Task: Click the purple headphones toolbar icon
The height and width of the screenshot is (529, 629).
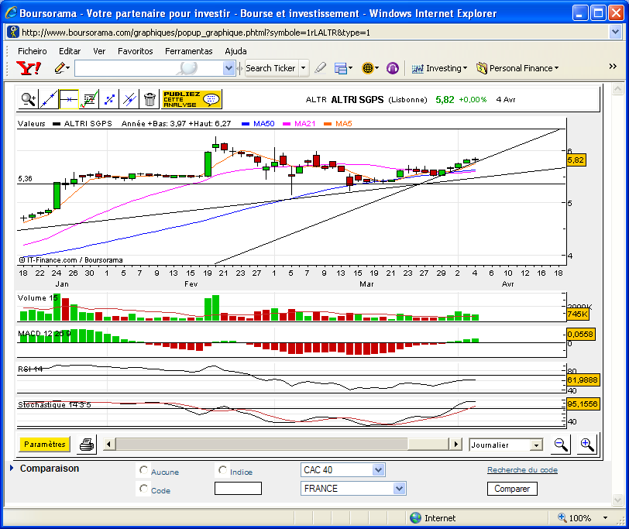Action: pyautogui.click(x=392, y=68)
